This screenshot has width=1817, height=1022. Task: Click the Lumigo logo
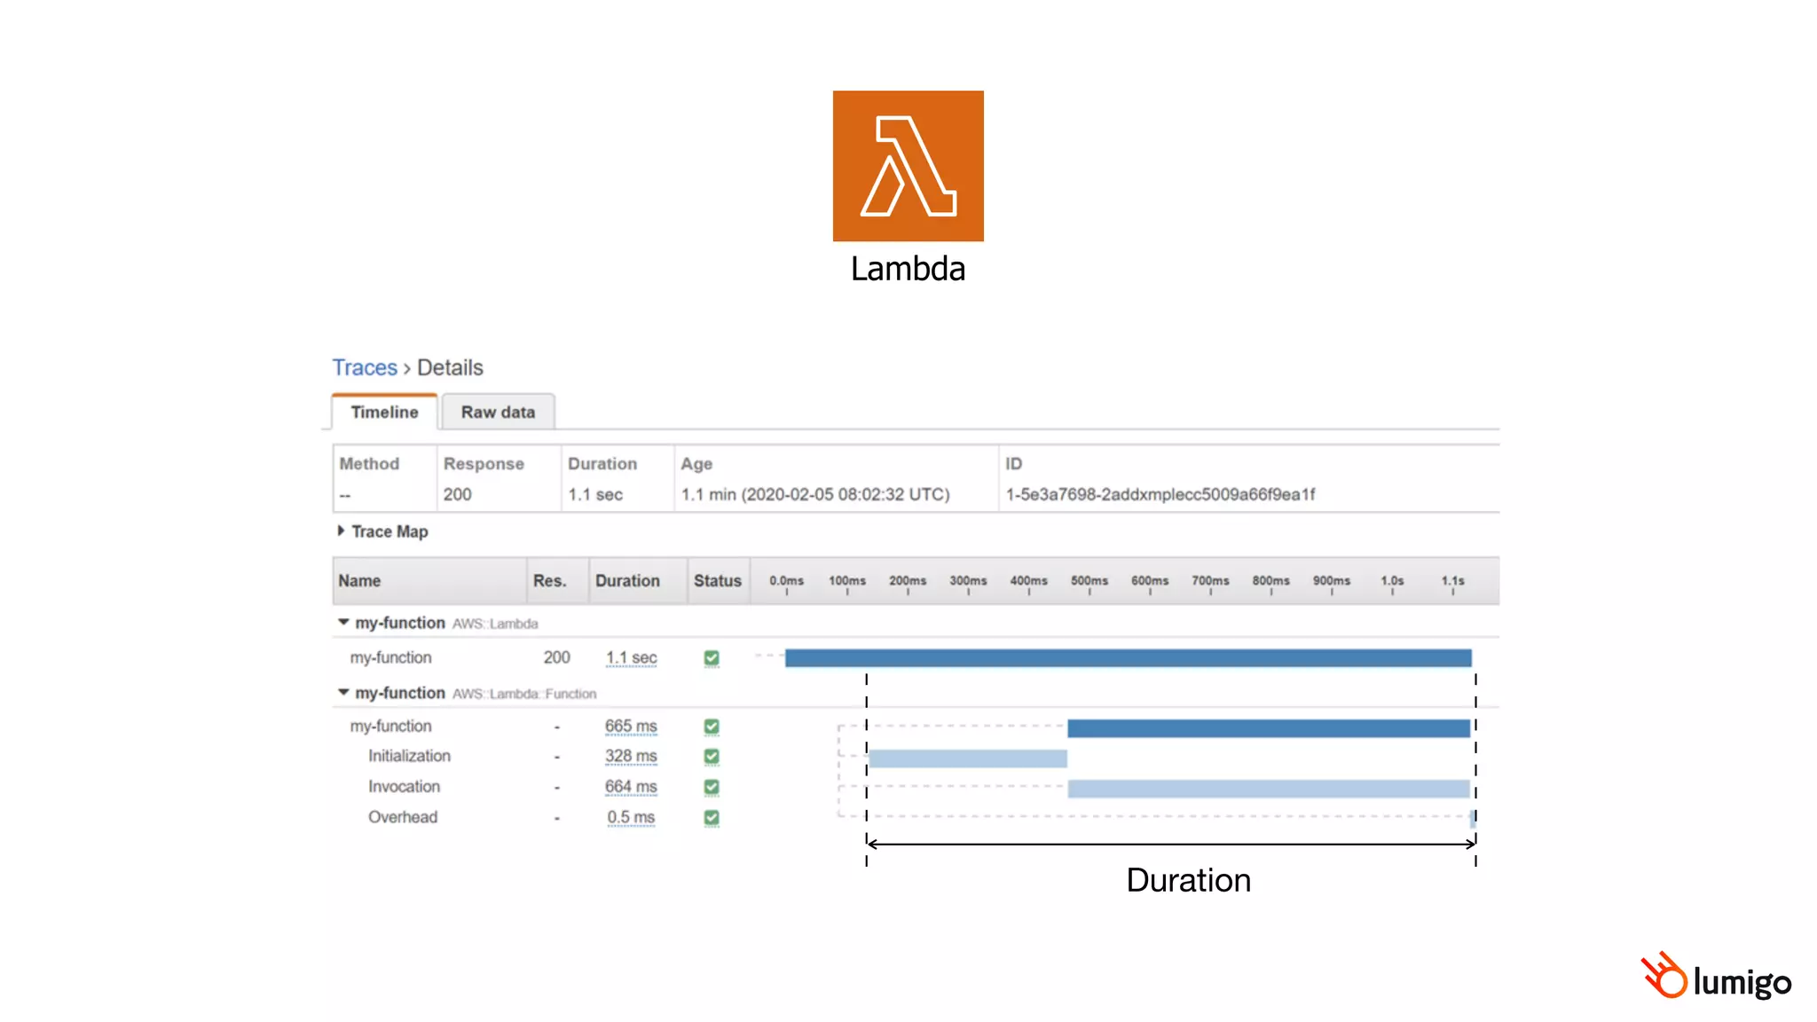point(1716,977)
